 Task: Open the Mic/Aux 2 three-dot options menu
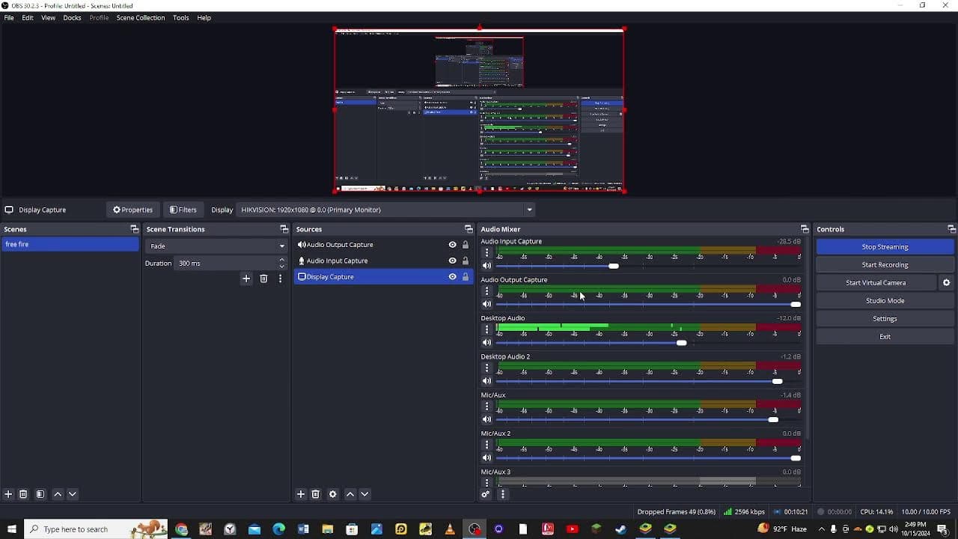(x=486, y=445)
